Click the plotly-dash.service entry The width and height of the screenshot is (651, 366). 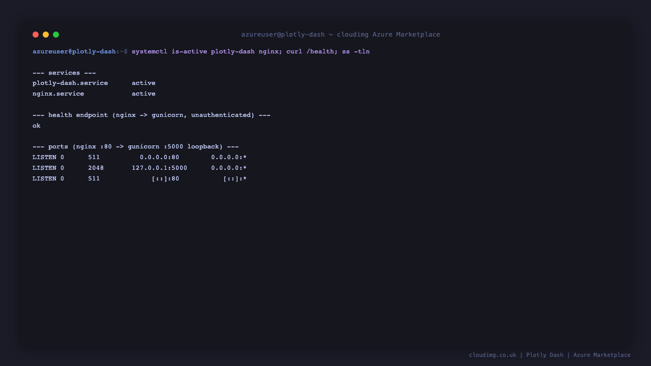pyautogui.click(x=70, y=83)
